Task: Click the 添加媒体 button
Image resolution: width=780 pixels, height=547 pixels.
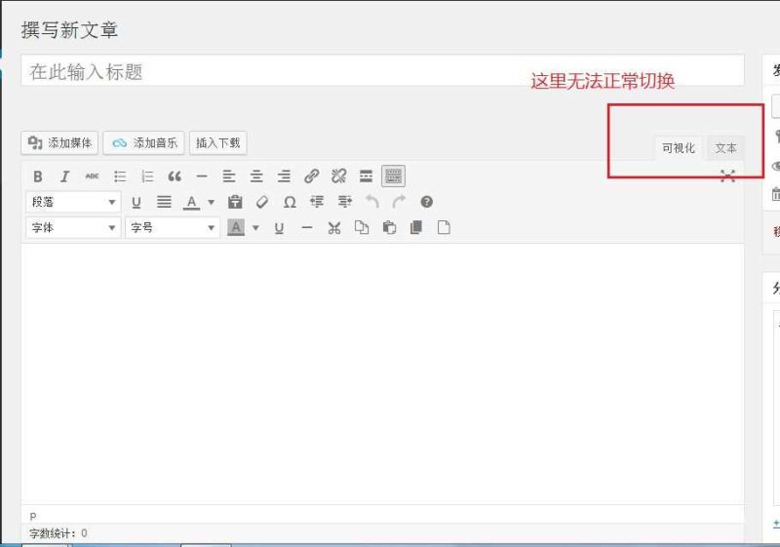Action: click(x=60, y=143)
